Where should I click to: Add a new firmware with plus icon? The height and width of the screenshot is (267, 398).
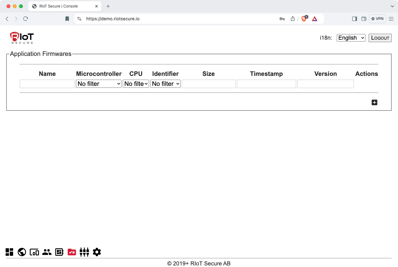coord(374,102)
